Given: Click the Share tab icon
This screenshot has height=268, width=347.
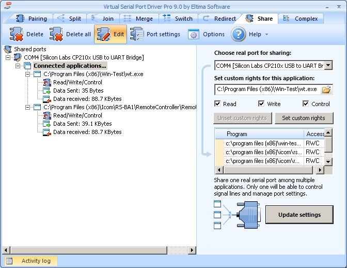Looking at the screenshot, I should [249, 19].
